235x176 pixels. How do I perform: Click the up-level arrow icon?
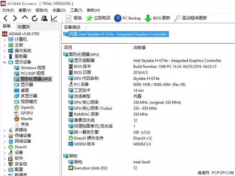[25, 18]
